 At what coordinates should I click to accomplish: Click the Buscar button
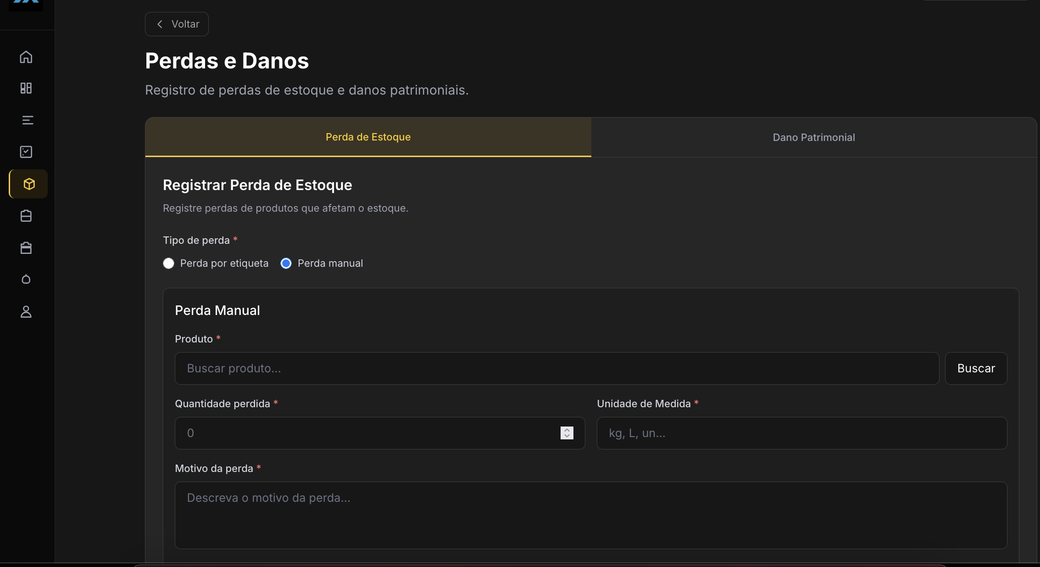[x=976, y=369]
